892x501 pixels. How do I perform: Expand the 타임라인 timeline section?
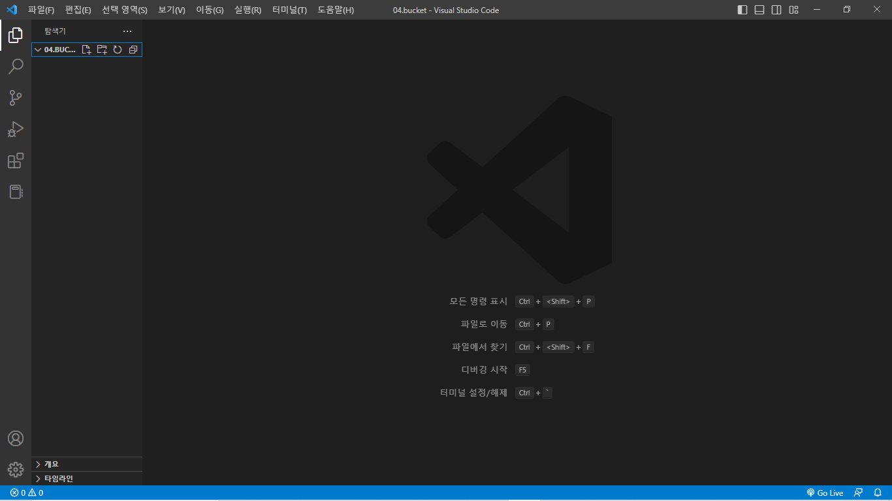[87, 478]
